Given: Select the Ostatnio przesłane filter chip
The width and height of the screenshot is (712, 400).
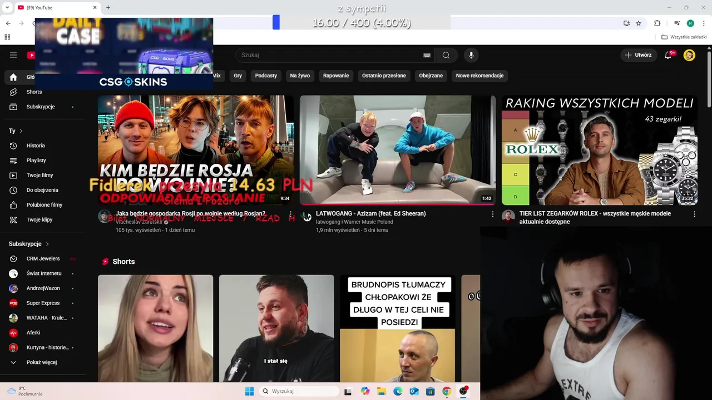Looking at the screenshot, I should [x=384, y=76].
